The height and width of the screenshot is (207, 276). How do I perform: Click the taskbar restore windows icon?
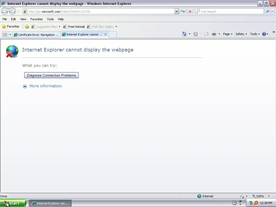pyautogui.click(x=240, y=201)
